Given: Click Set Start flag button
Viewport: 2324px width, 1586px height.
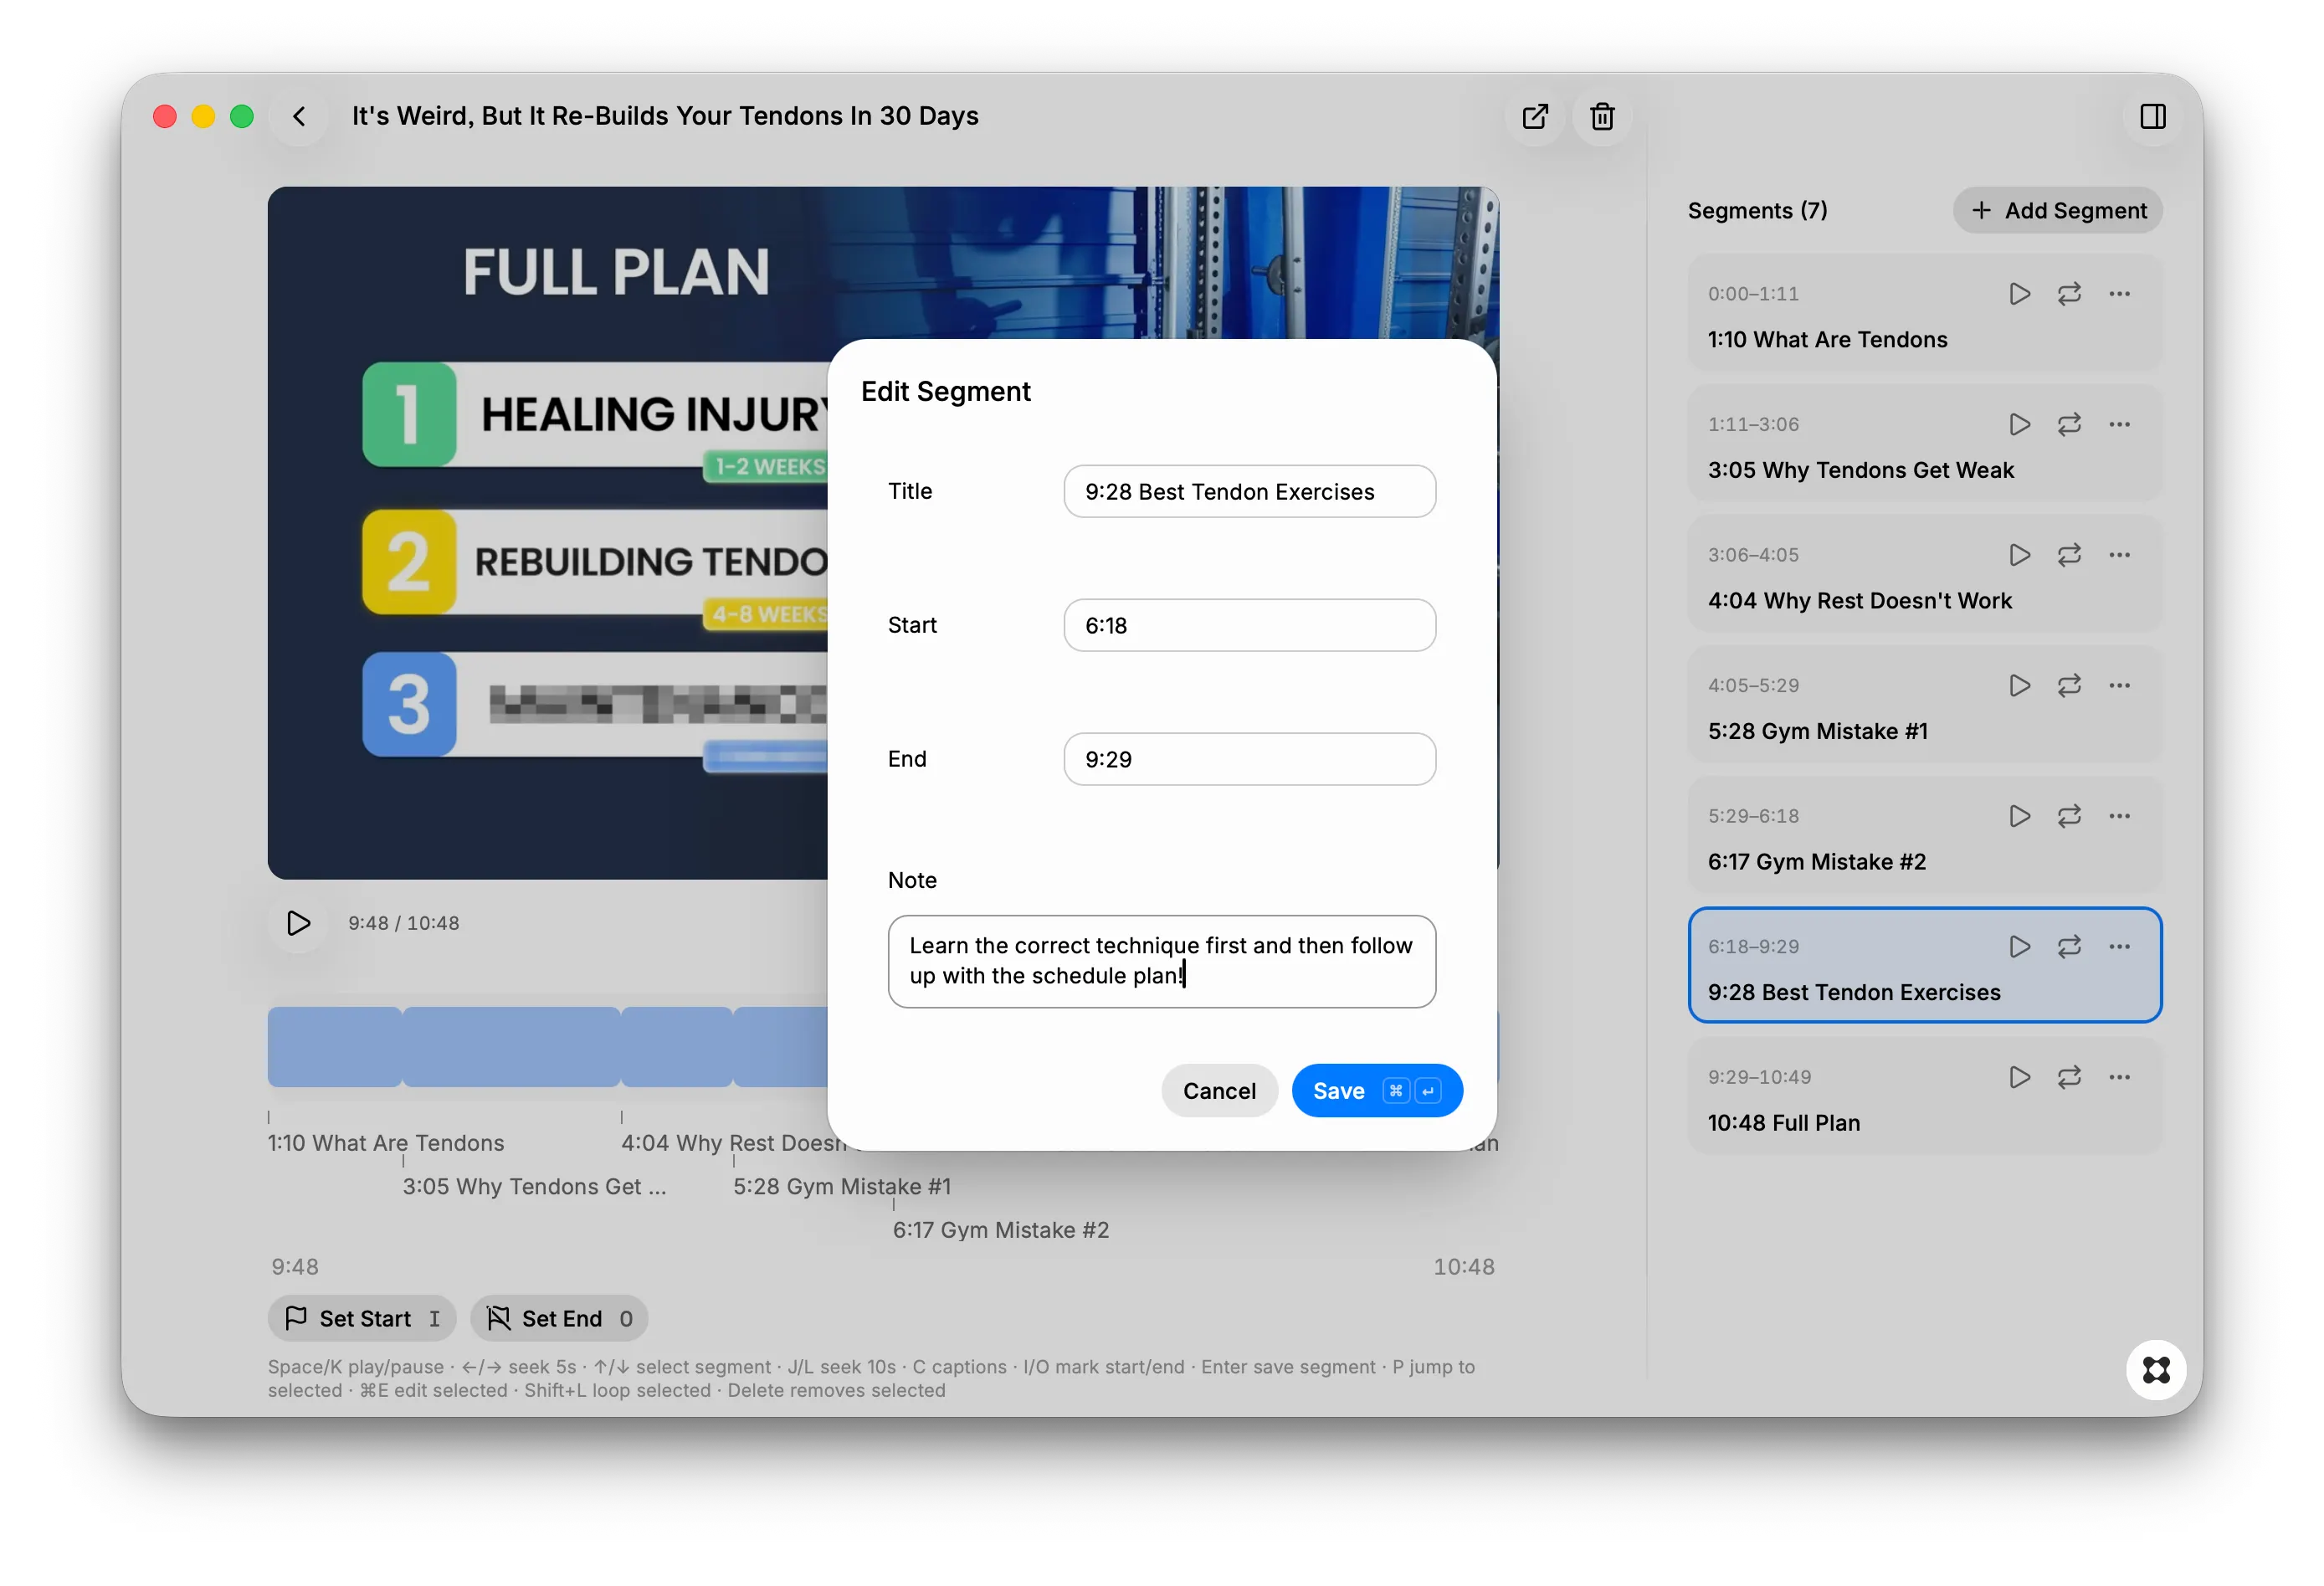Looking at the screenshot, I should click(362, 1319).
